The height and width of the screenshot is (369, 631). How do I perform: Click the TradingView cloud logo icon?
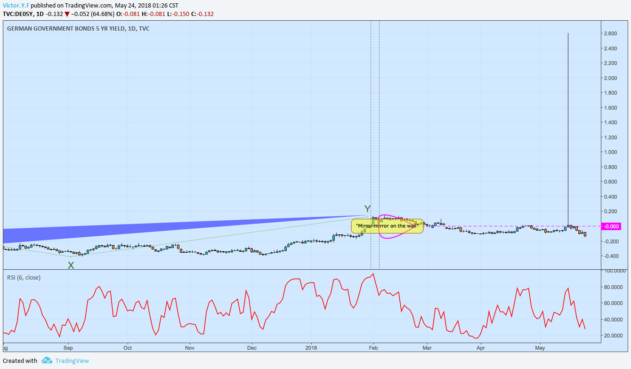[47, 361]
